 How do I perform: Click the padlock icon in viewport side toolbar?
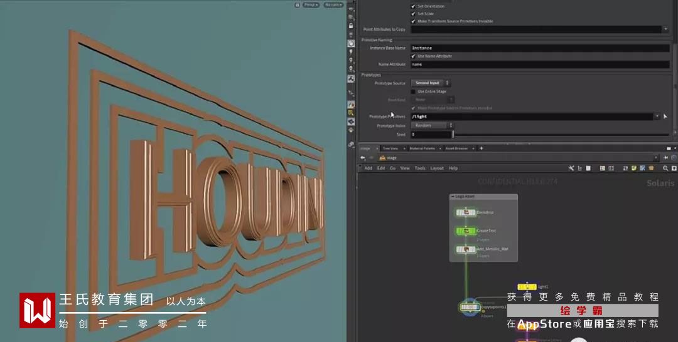(x=351, y=26)
